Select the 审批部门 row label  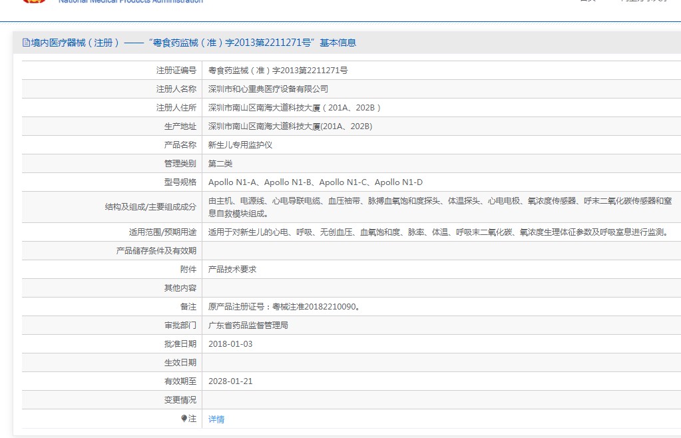click(180, 326)
